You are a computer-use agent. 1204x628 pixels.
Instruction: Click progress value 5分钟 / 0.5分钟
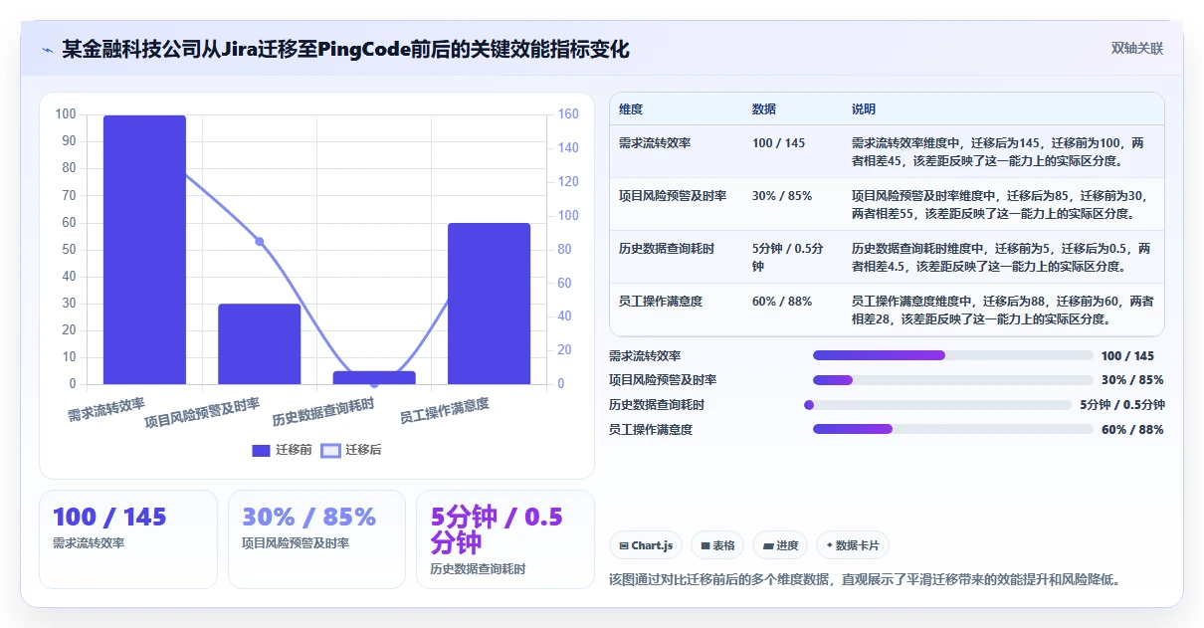[x=1122, y=405]
